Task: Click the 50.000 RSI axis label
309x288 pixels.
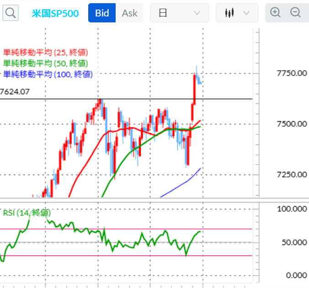Action: point(294,242)
